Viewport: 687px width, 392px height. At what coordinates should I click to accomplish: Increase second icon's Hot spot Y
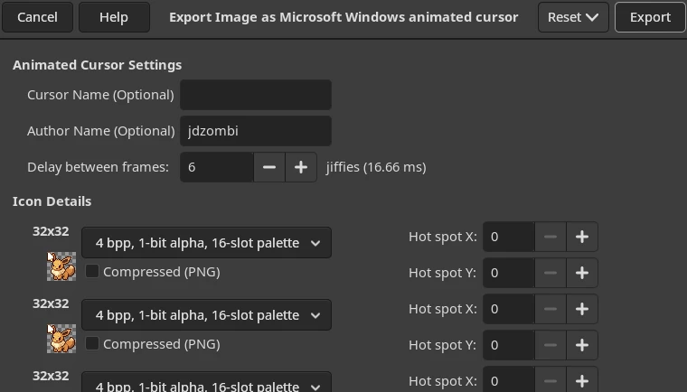(582, 345)
